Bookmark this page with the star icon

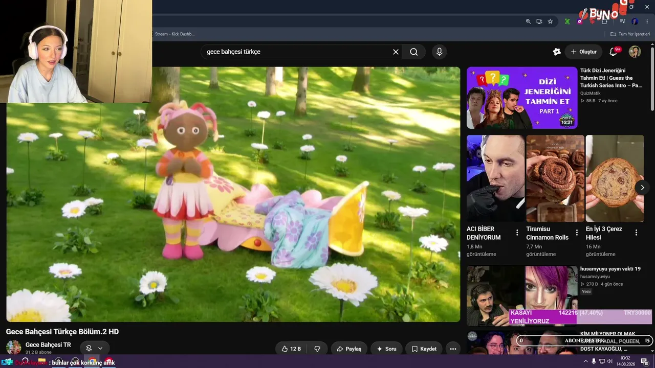550,21
